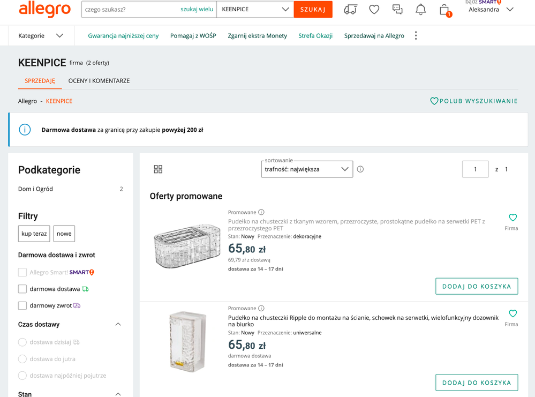The height and width of the screenshot is (397, 535).
Task: Open title of Ripple tissue box offer
Action: (x=364, y=321)
